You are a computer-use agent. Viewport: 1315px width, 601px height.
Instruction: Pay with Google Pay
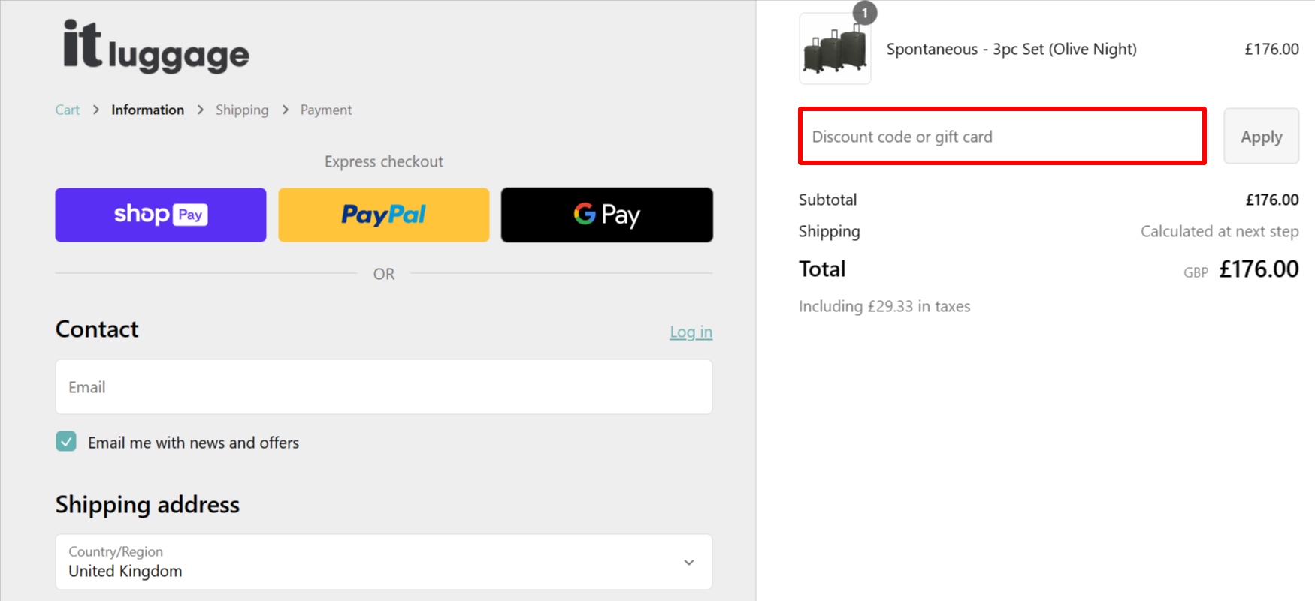[606, 215]
